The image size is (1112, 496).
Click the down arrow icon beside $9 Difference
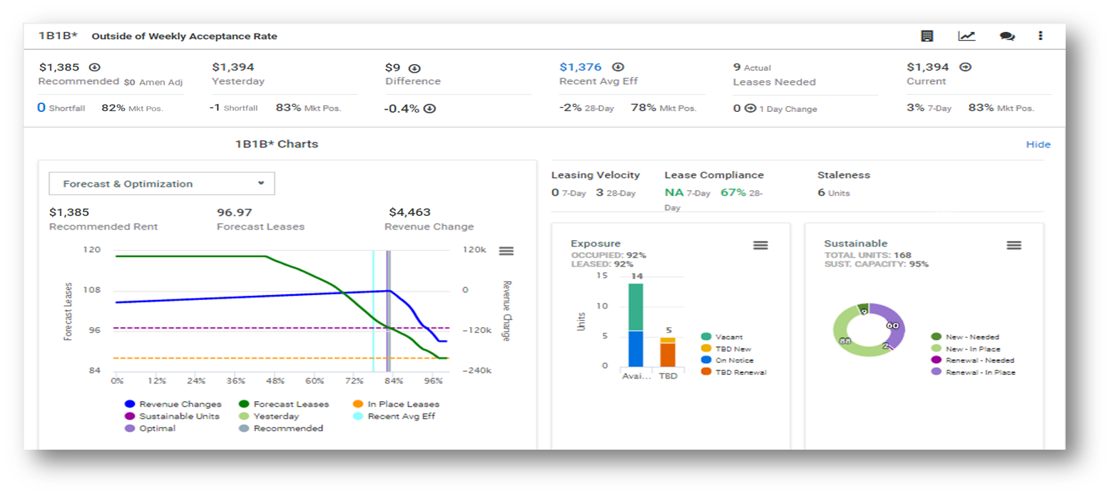414,68
